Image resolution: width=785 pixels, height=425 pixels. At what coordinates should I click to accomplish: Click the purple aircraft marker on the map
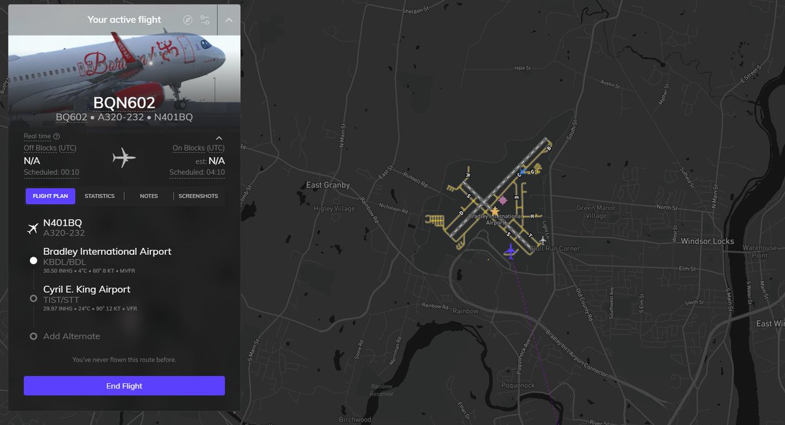(x=510, y=250)
